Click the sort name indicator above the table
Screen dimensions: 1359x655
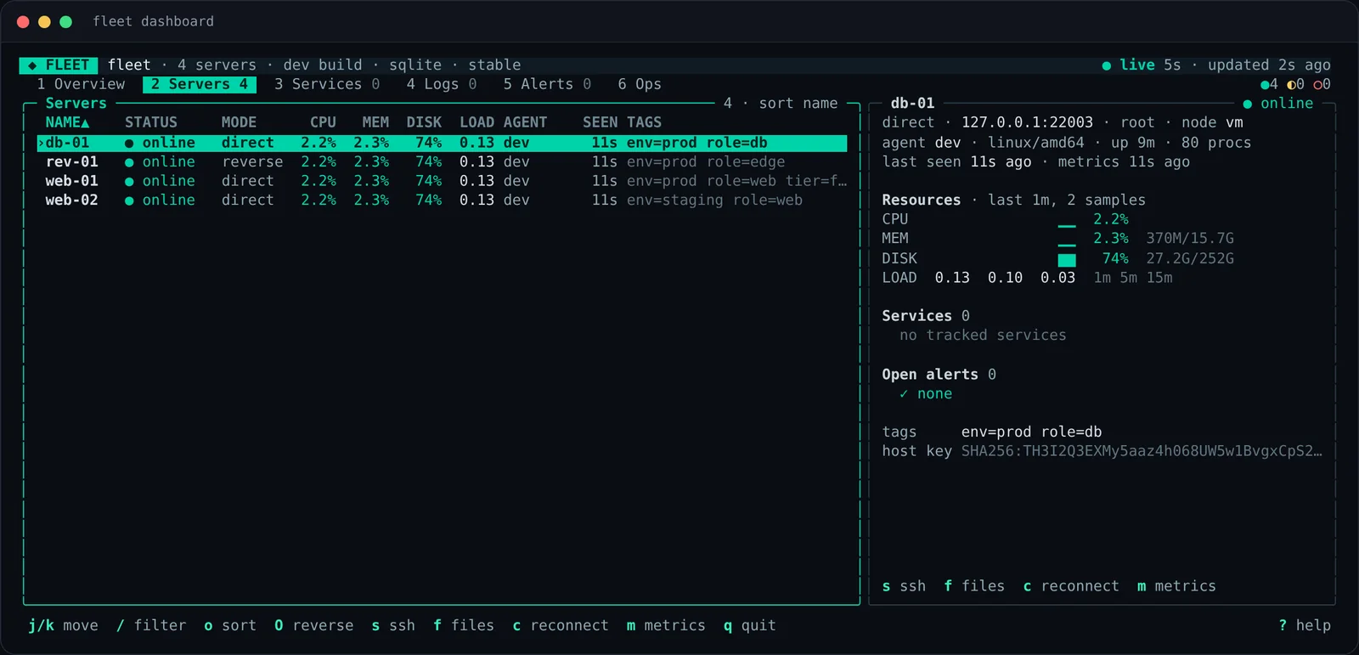click(798, 104)
